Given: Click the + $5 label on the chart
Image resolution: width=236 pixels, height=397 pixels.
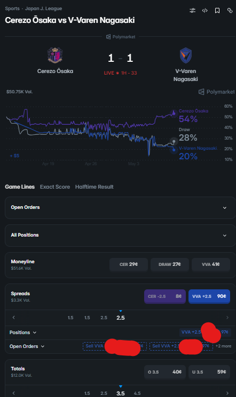Looking at the screenshot, I should point(14,156).
